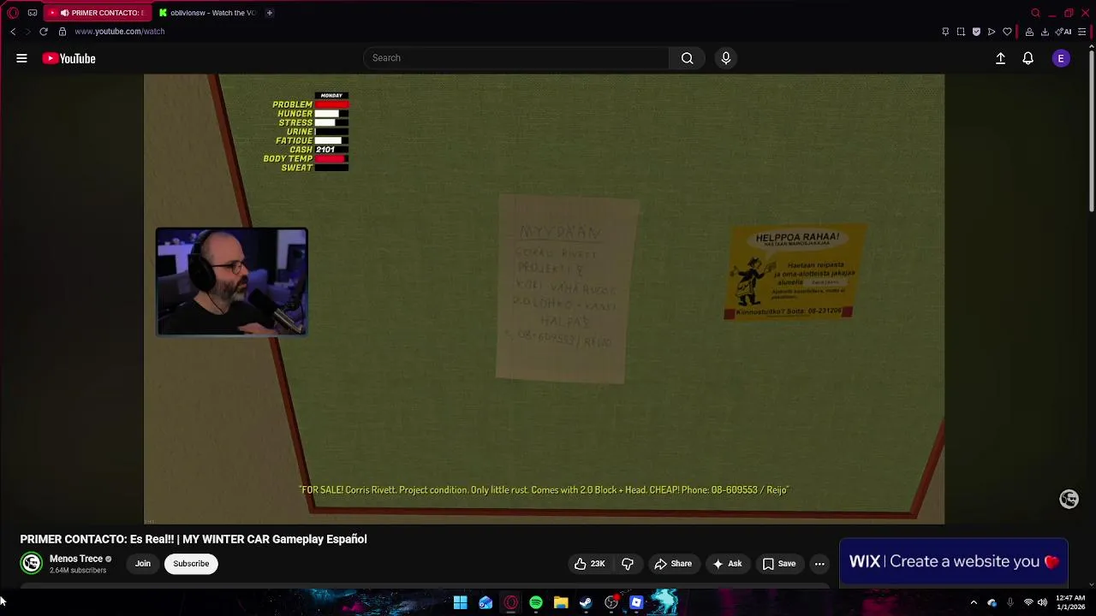Join the Menos Trece channel
The height and width of the screenshot is (616, 1096).
pyautogui.click(x=143, y=564)
